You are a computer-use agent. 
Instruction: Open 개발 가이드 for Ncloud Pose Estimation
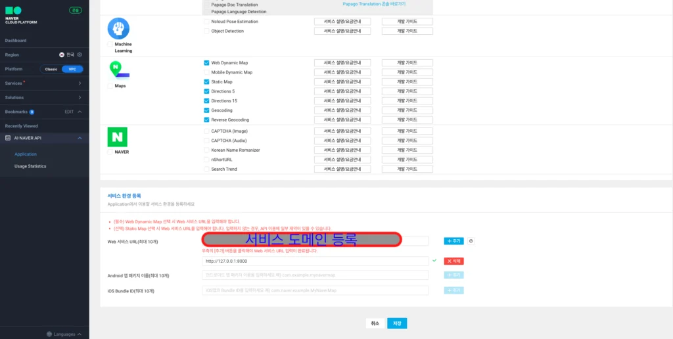(x=407, y=22)
